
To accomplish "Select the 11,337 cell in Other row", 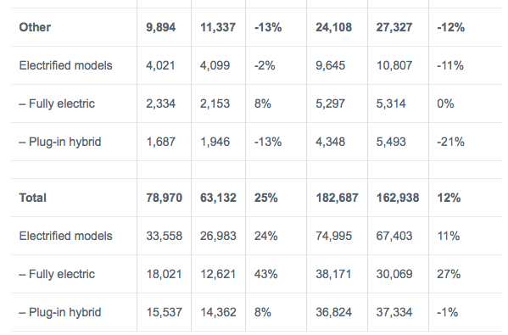I will point(218,27).
